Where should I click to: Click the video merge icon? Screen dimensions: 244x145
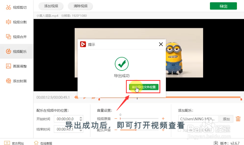coord(8,36)
